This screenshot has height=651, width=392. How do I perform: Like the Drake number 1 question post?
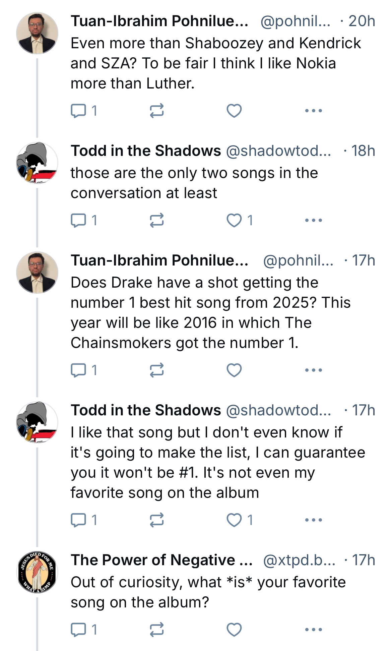(234, 370)
